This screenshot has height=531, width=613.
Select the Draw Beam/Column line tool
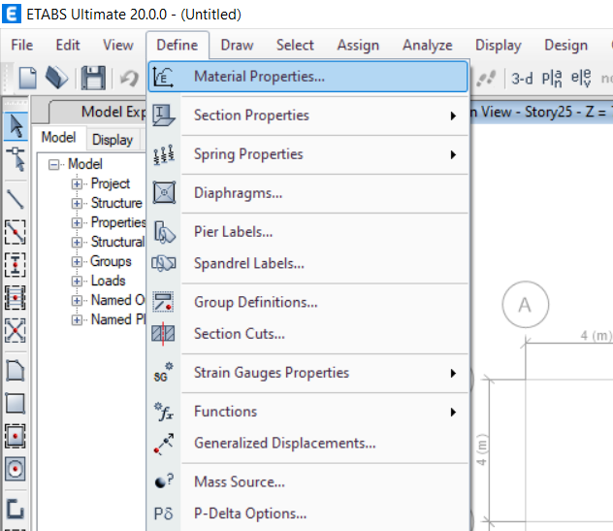pos(16,199)
